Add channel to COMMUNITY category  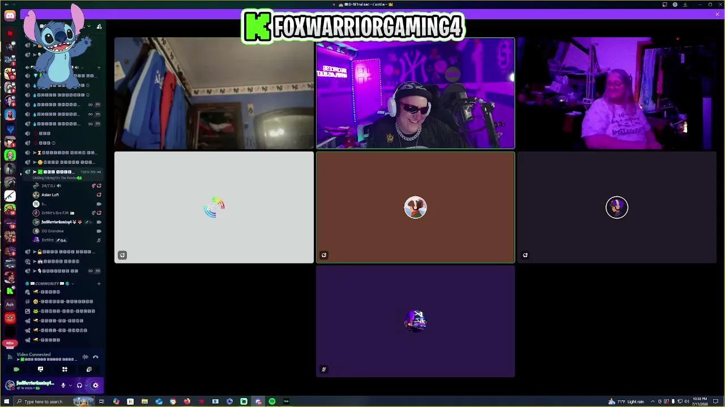coord(99,283)
